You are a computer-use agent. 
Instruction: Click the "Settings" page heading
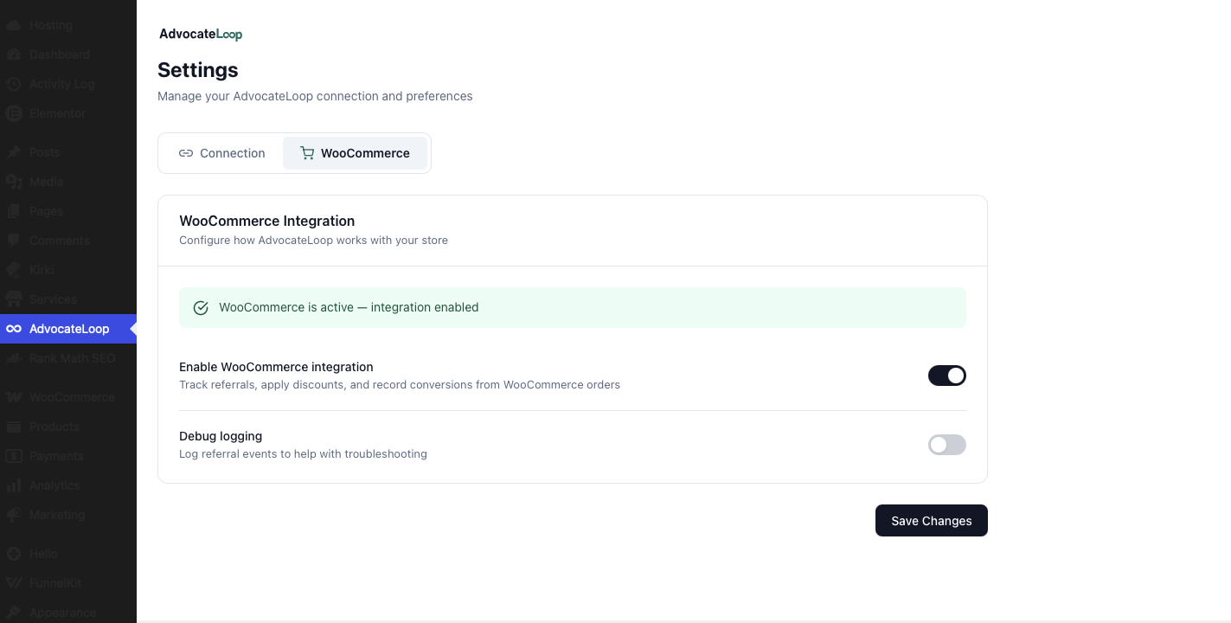click(198, 70)
